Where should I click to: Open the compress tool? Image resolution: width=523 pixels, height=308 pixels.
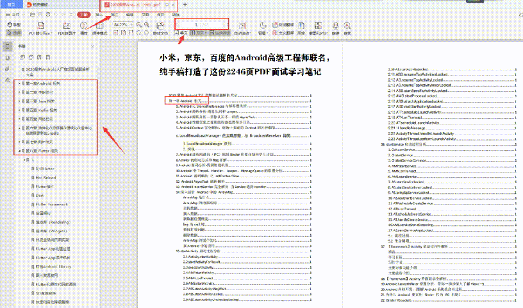click(301, 28)
